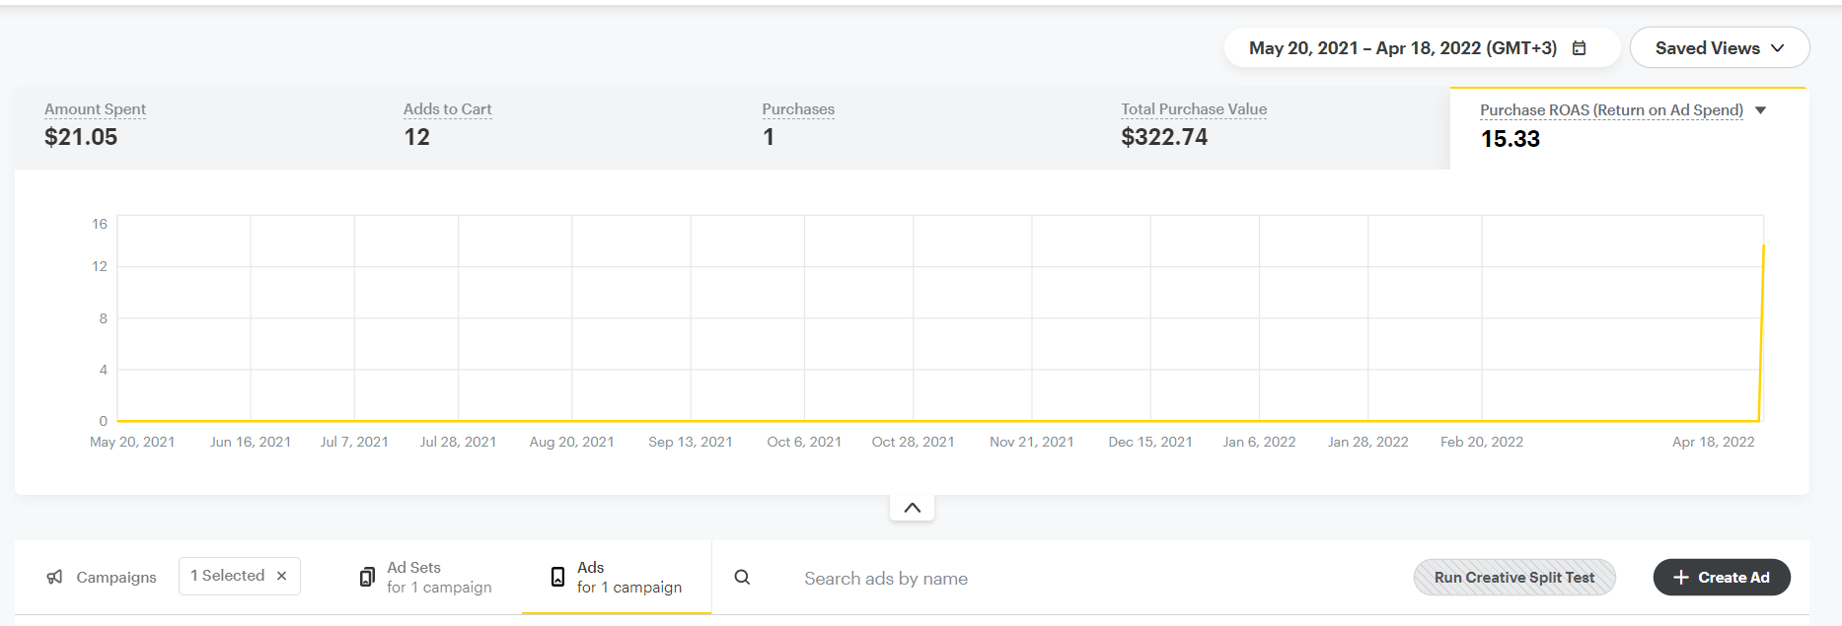Click the plus icon on Create Ad
Image resolution: width=1842 pixels, height=626 pixels.
coord(1681,578)
